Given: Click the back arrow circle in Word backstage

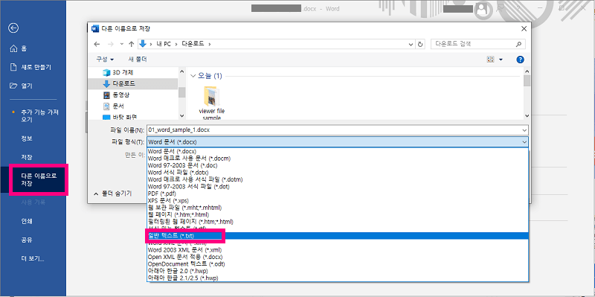Looking at the screenshot, I should click(x=13, y=28).
